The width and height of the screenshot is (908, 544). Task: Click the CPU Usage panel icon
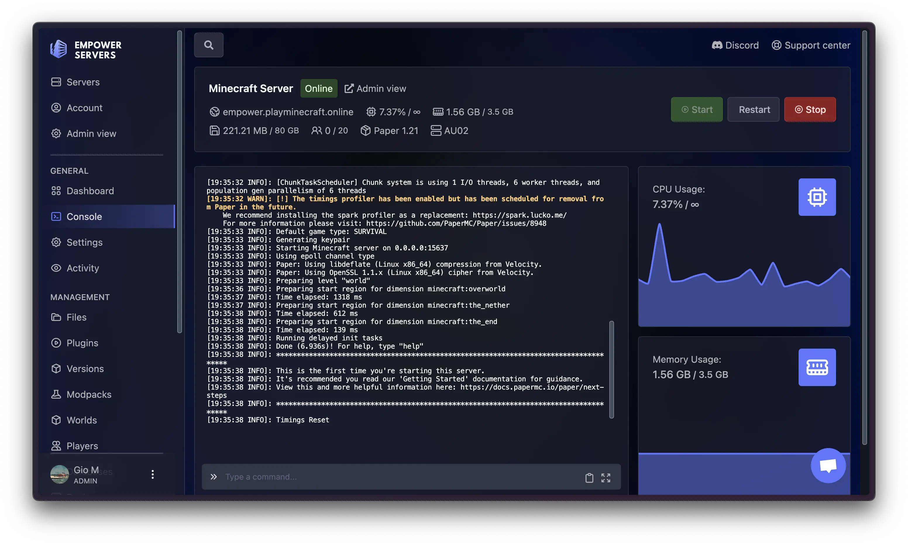pos(817,197)
